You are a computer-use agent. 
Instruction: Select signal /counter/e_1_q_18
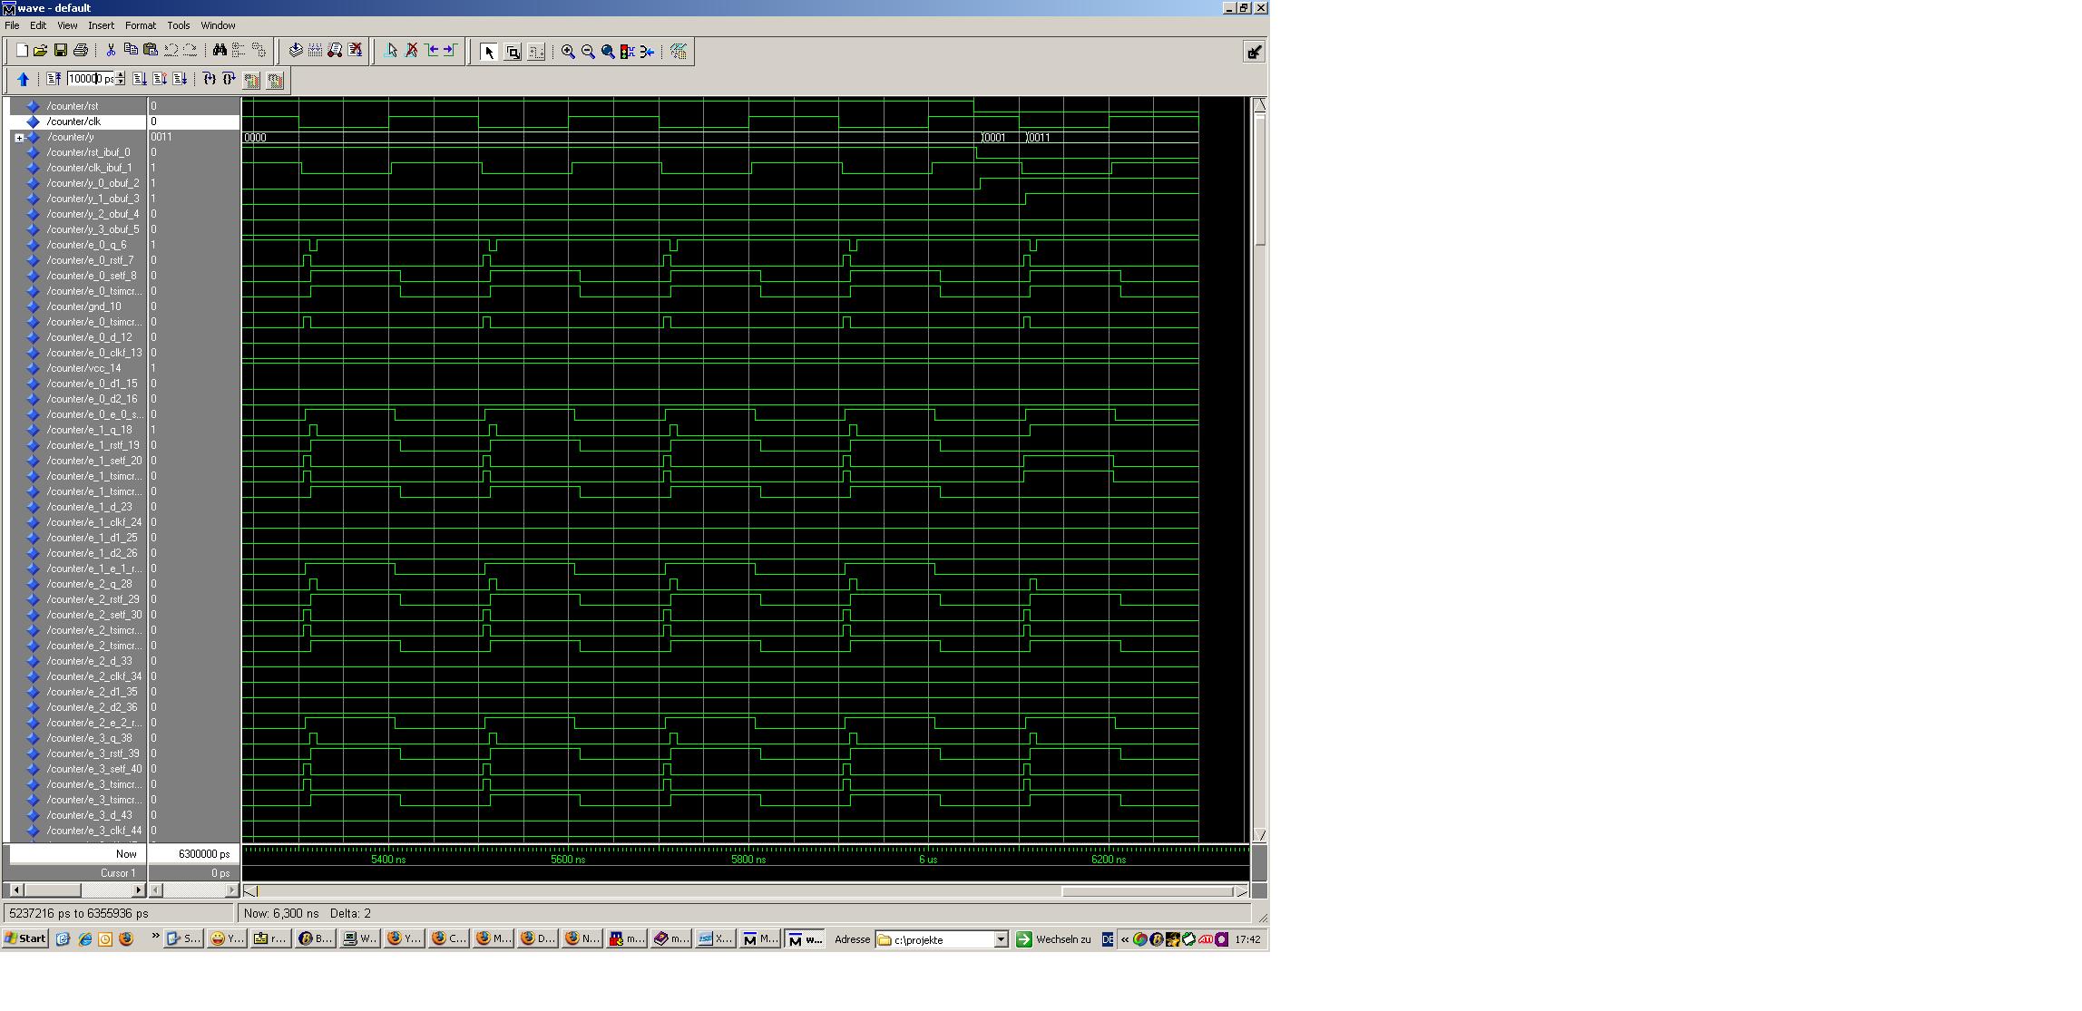click(89, 430)
